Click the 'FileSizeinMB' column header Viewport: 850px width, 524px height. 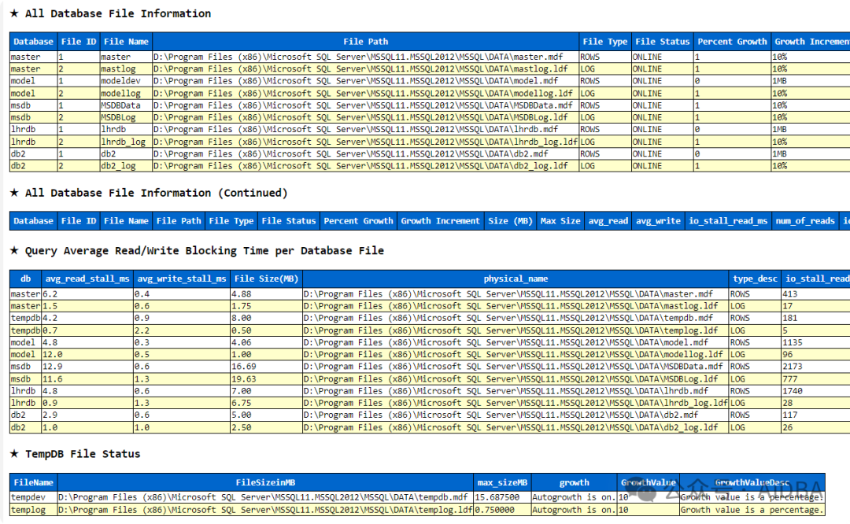tap(265, 482)
